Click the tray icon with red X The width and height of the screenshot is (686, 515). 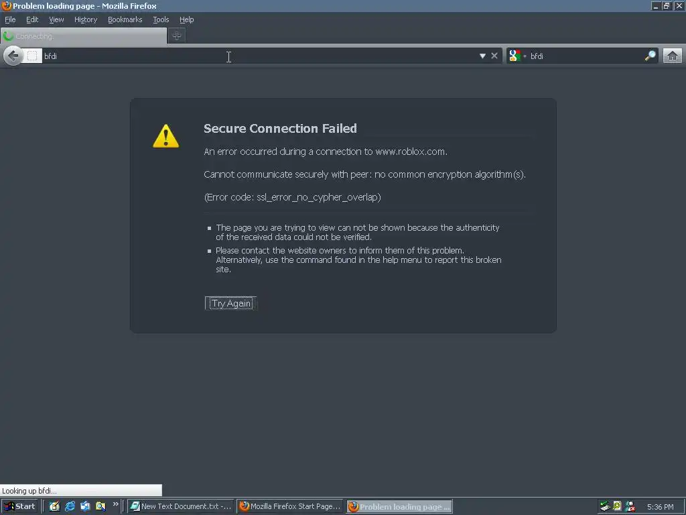(x=630, y=506)
